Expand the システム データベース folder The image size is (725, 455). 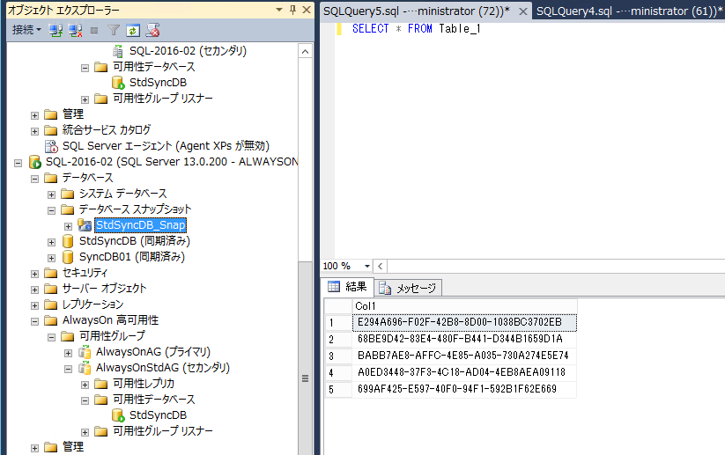click(x=51, y=194)
